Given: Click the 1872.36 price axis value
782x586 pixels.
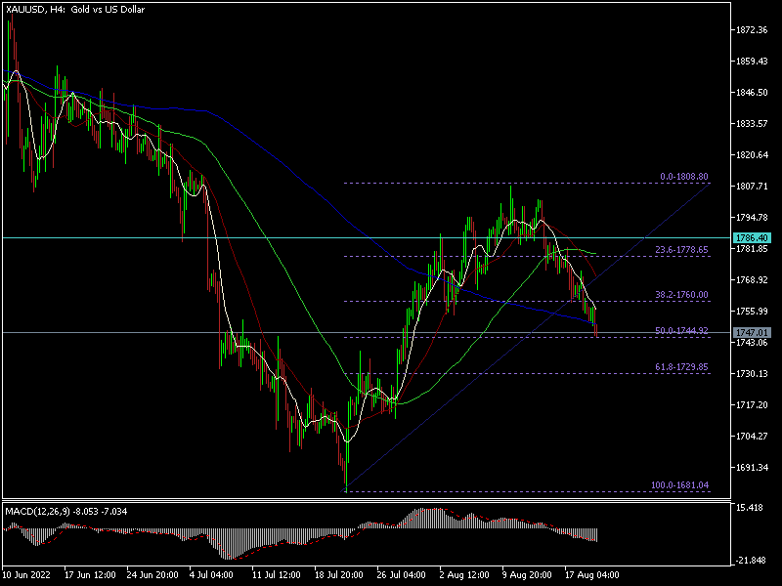Looking at the screenshot, I should click(752, 30).
